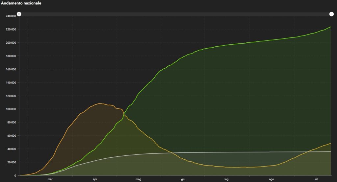The image size is (337, 182).
Task: Click the right range slider handle
Action: coord(331,14)
